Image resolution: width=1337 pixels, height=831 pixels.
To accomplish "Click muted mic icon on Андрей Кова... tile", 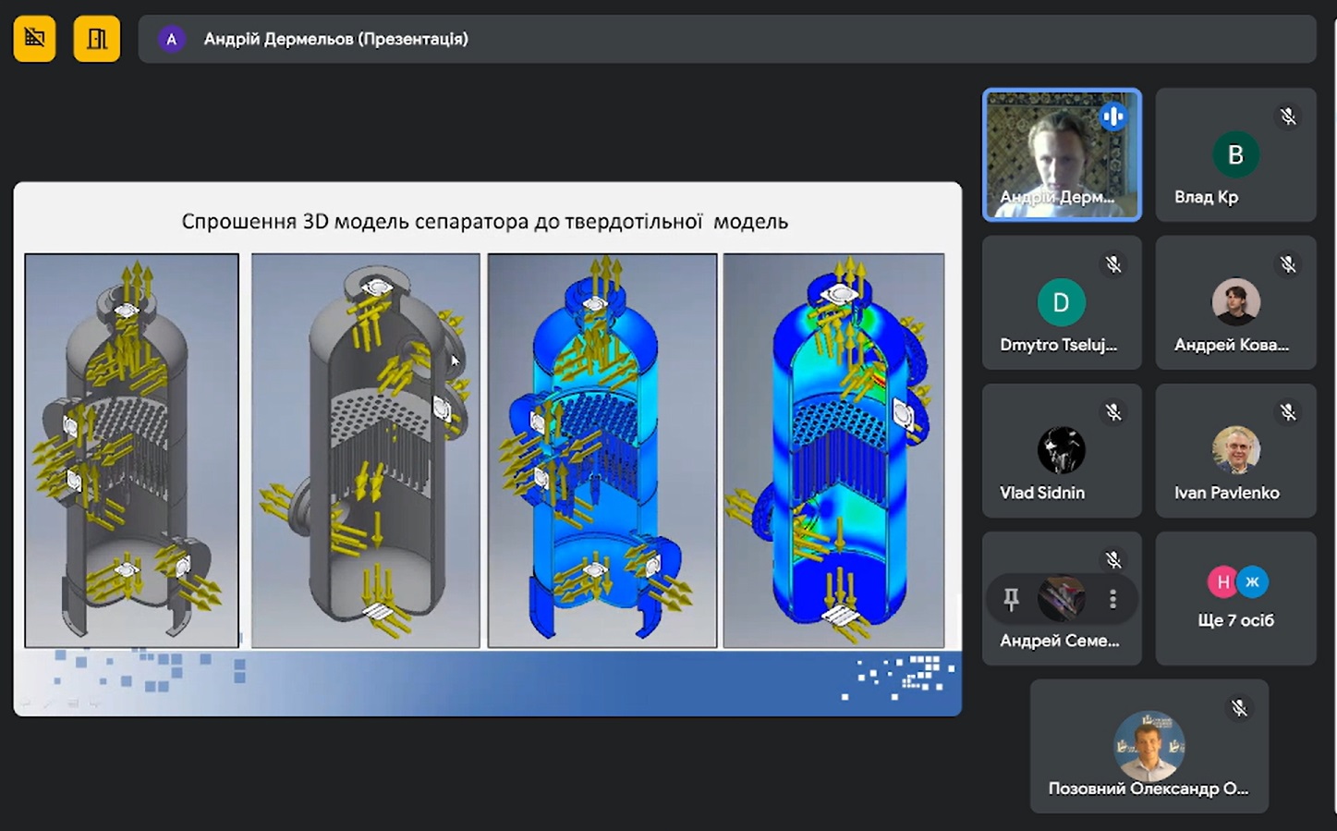I will tap(1288, 264).
